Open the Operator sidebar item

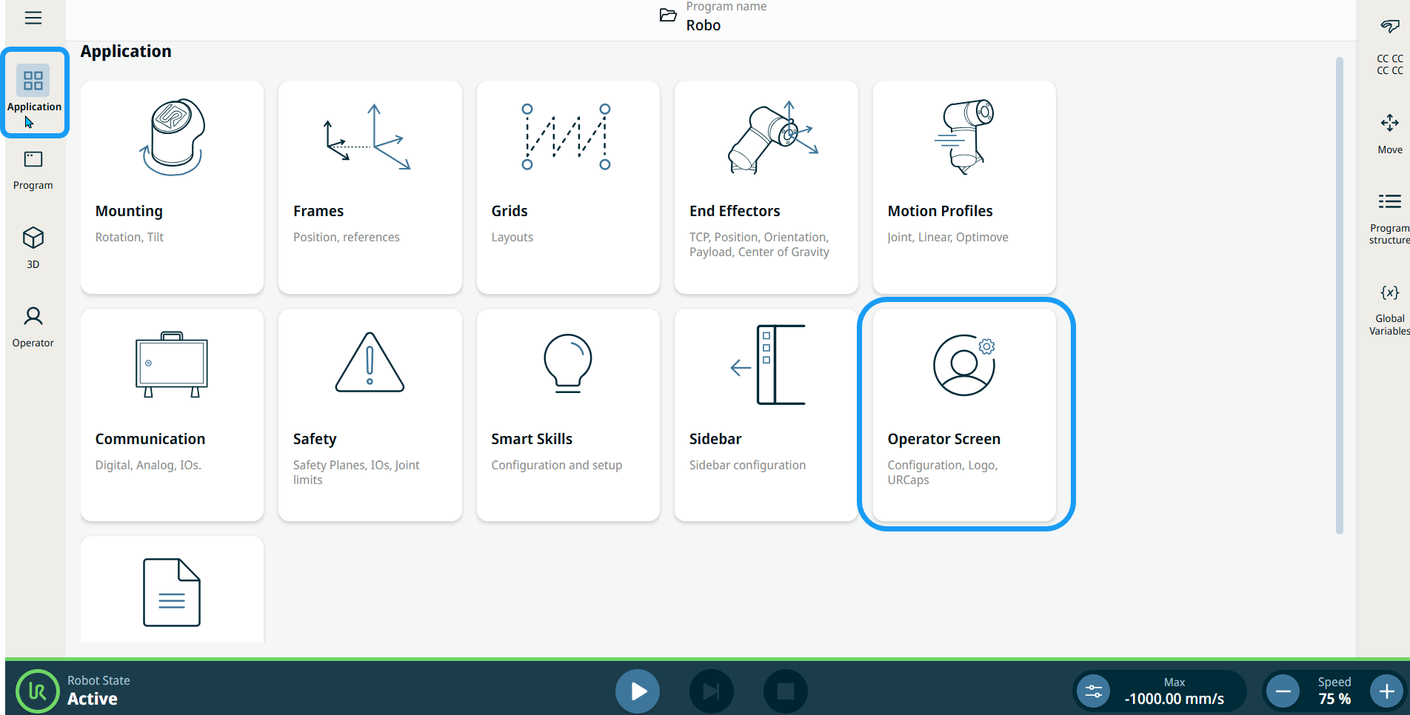(x=33, y=326)
